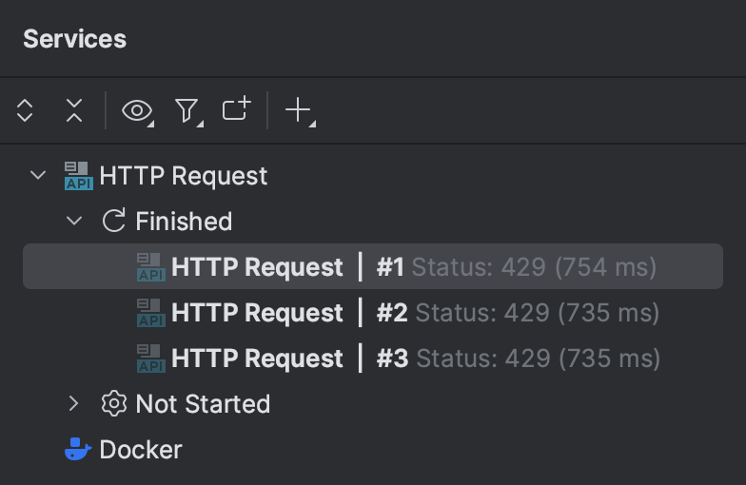Select the Docker service node
Viewport: 746px width, 485px height.
pyautogui.click(x=140, y=450)
